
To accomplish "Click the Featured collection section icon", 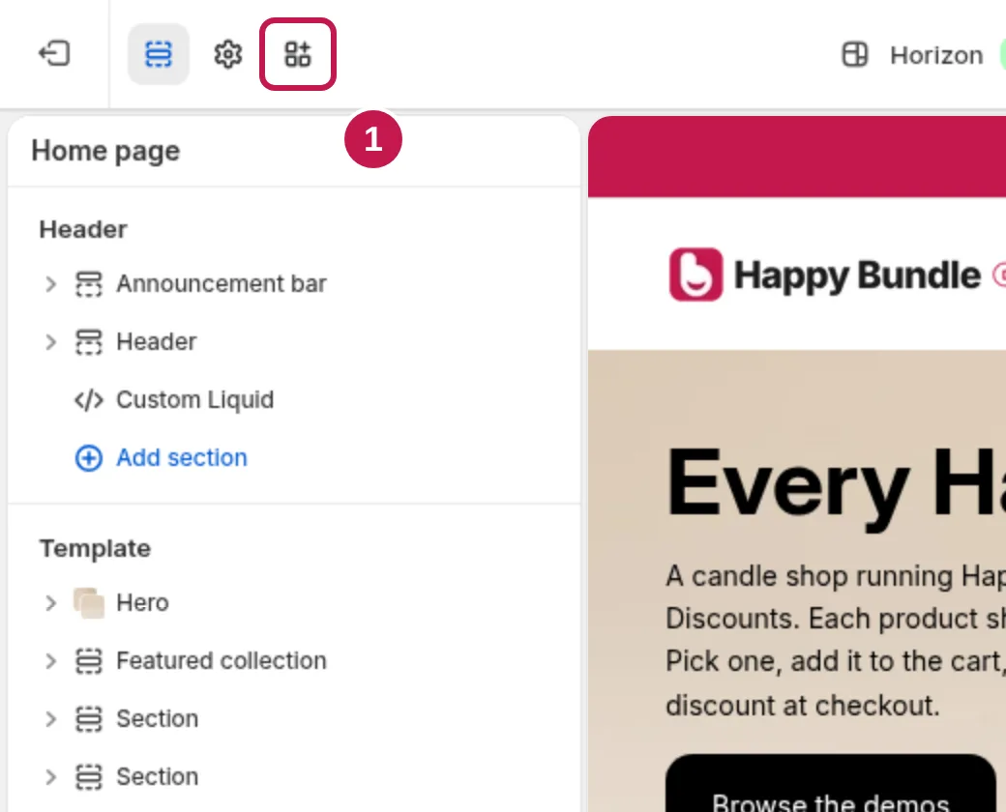I will tap(89, 660).
